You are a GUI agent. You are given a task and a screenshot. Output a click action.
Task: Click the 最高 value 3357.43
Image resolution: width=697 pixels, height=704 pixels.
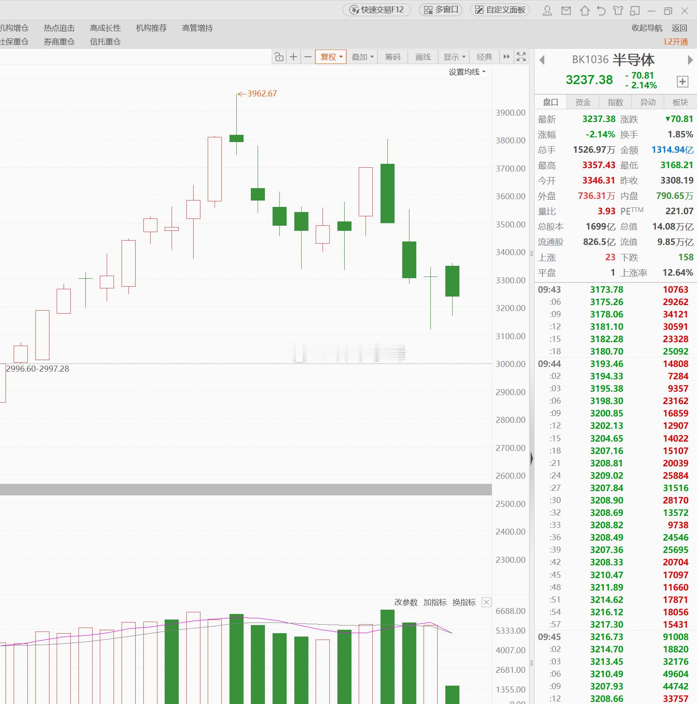click(599, 165)
